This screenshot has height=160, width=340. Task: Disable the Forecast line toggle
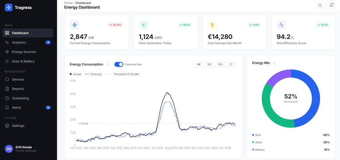pos(119,64)
